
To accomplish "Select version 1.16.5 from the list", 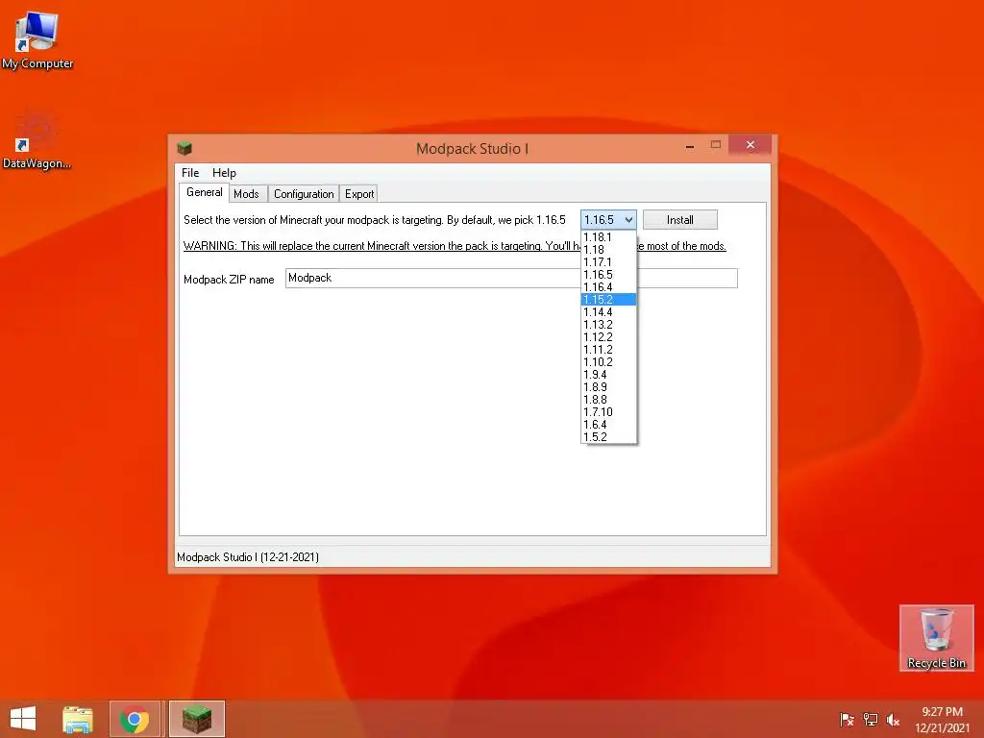I will click(x=608, y=275).
